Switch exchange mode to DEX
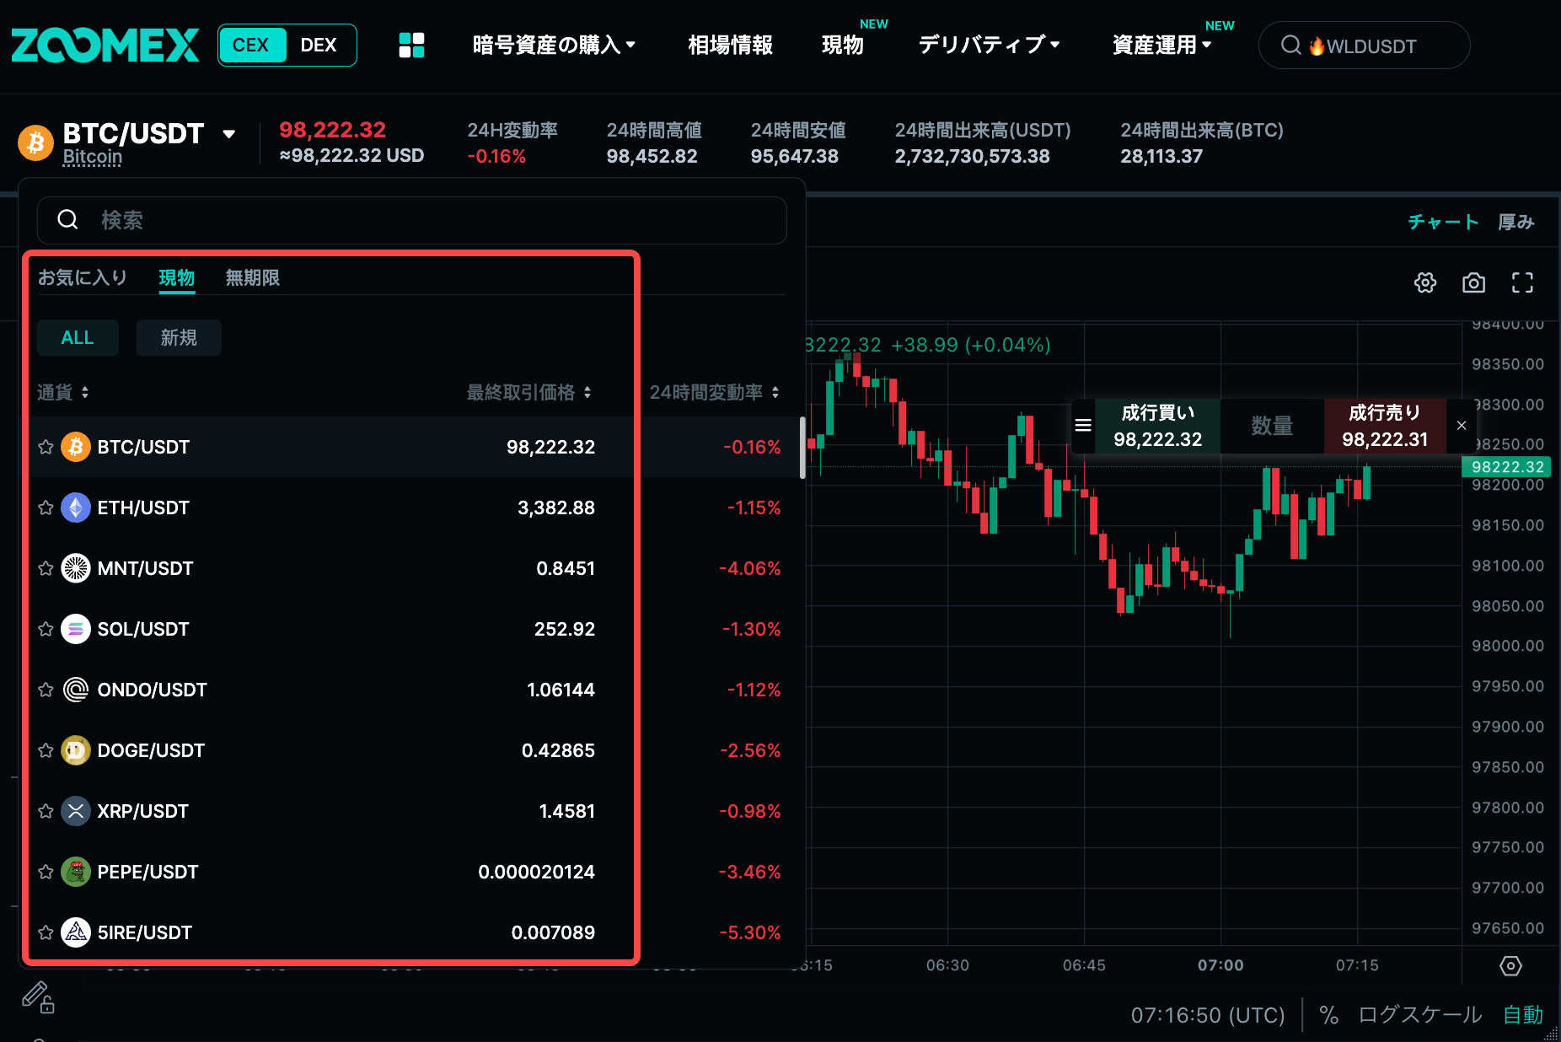1561x1042 pixels. point(319,45)
